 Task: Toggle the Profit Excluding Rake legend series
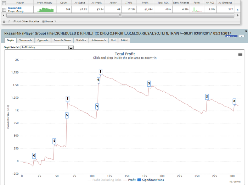tap(105, 180)
